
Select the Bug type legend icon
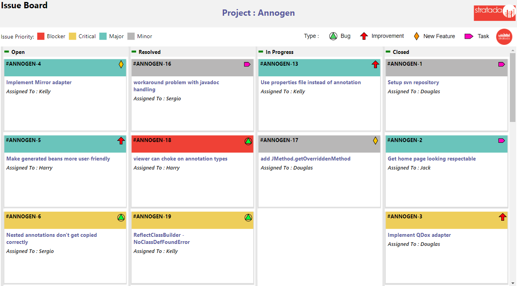click(333, 36)
